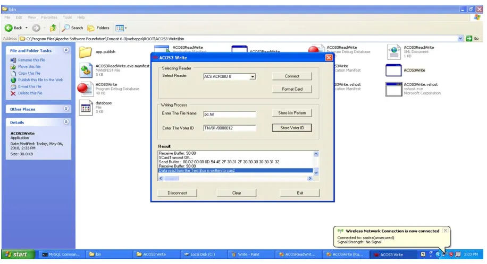Open the Back history dropdown arrow
Screen dimensions: 487x264
27,28
